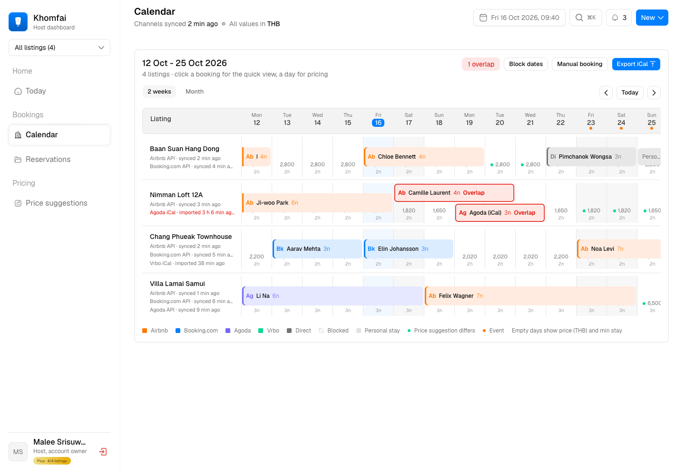Switch to Month view
The width and height of the screenshot is (685, 475).
195,92
